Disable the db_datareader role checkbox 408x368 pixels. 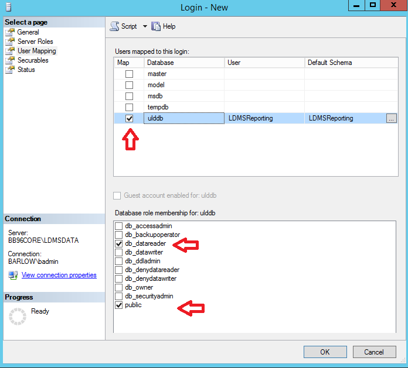(x=119, y=243)
